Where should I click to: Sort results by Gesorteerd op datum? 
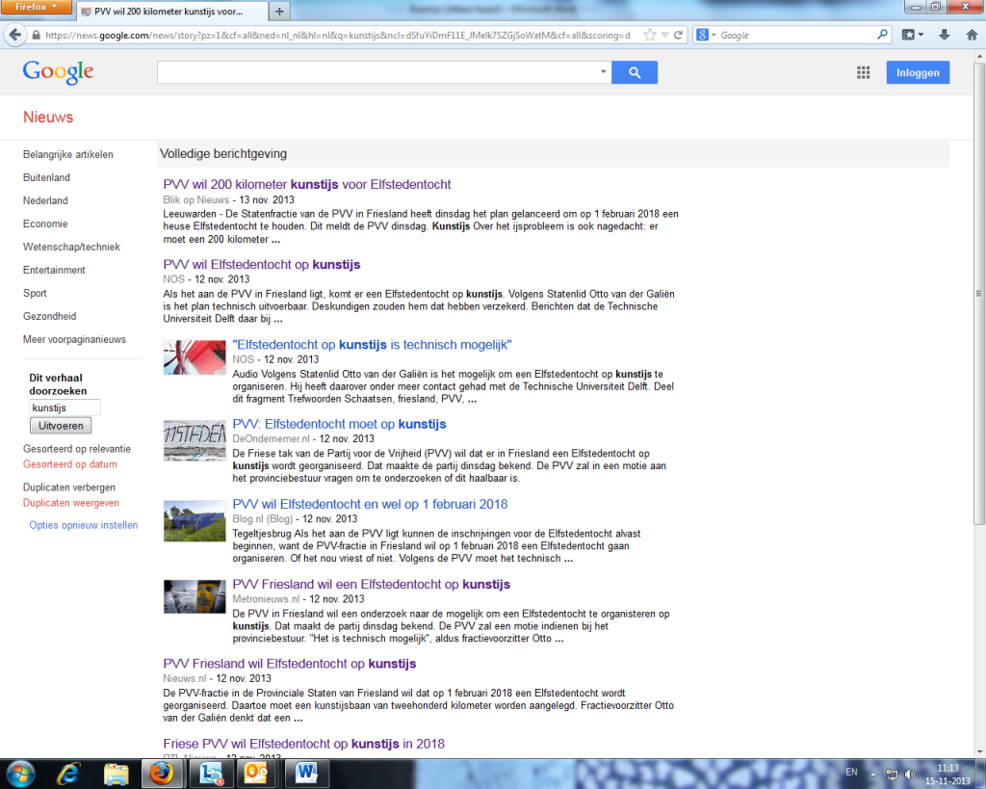(69, 464)
